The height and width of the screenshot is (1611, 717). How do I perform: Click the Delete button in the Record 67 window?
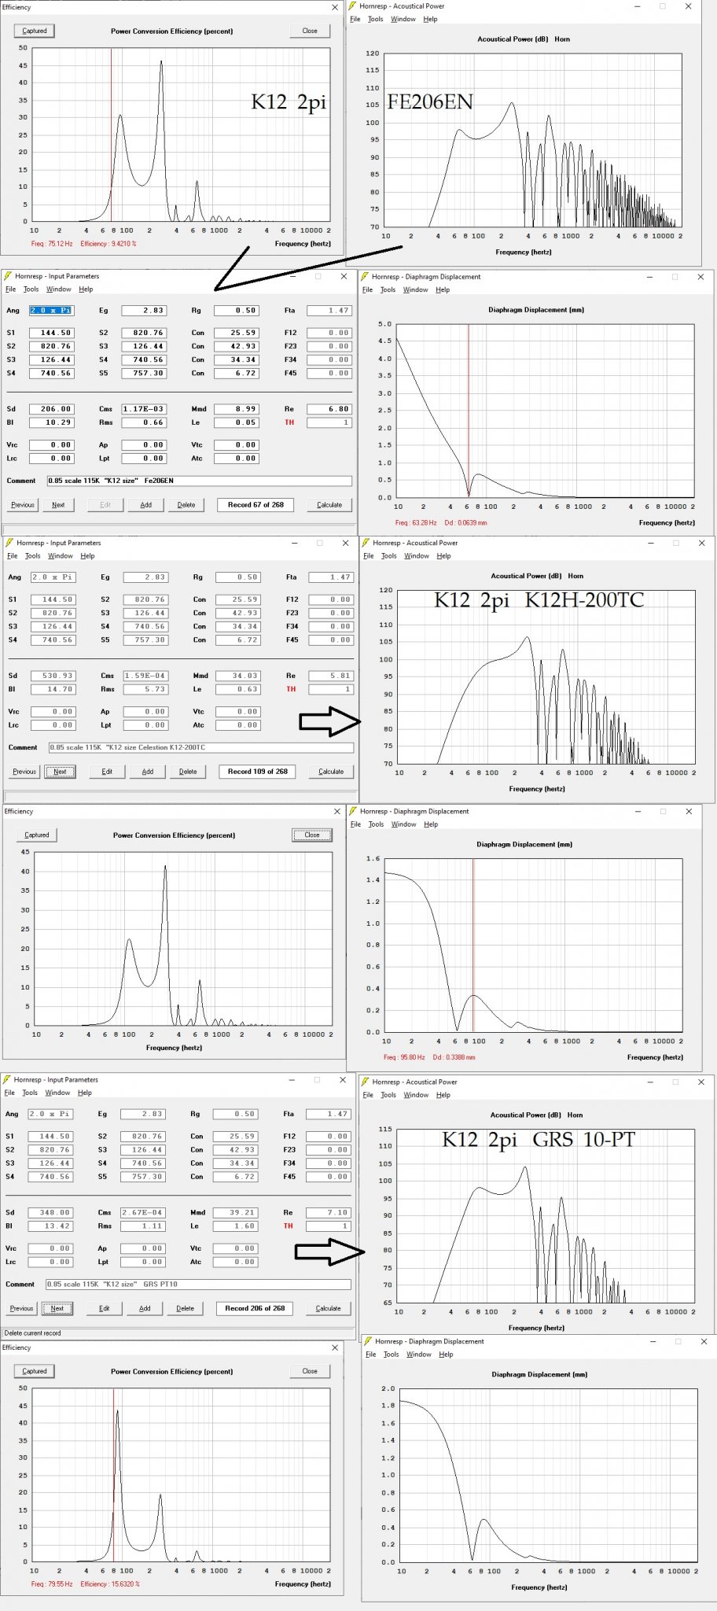[x=186, y=504]
